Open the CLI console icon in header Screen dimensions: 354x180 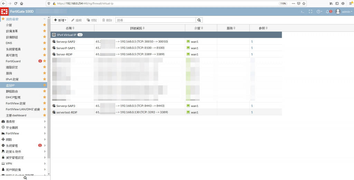(302, 11)
